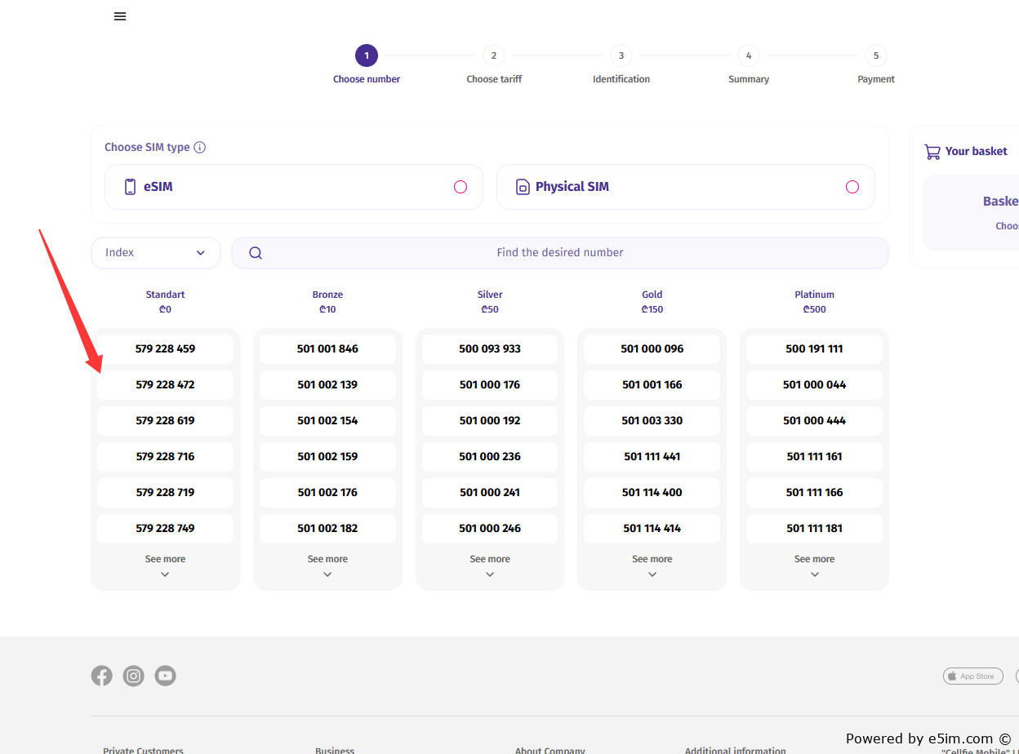Image resolution: width=1019 pixels, height=754 pixels.
Task: Pick Silver number 501 000 192
Action: [x=490, y=421]
